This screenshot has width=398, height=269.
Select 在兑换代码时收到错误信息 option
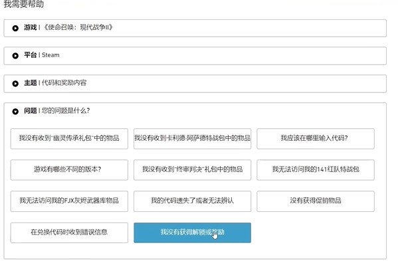69,232
